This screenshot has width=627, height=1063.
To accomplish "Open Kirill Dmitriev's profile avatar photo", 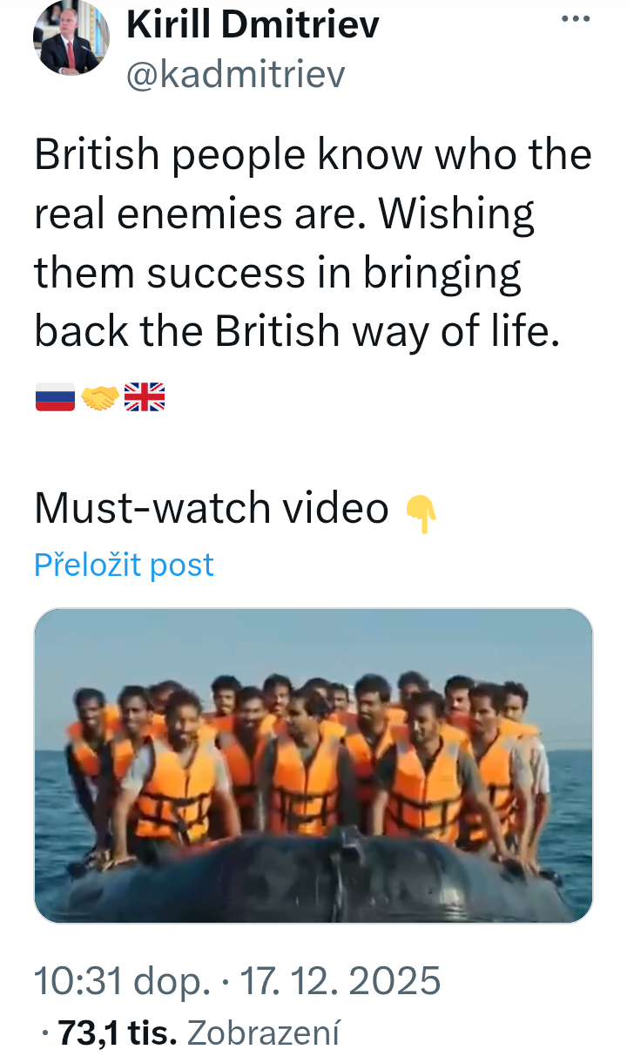I will [x=71, y=38].
